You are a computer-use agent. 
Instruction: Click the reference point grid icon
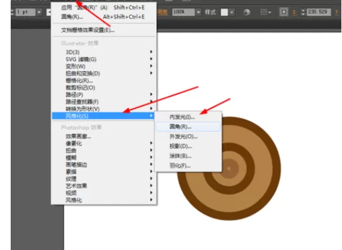click(x=284, y=12)
